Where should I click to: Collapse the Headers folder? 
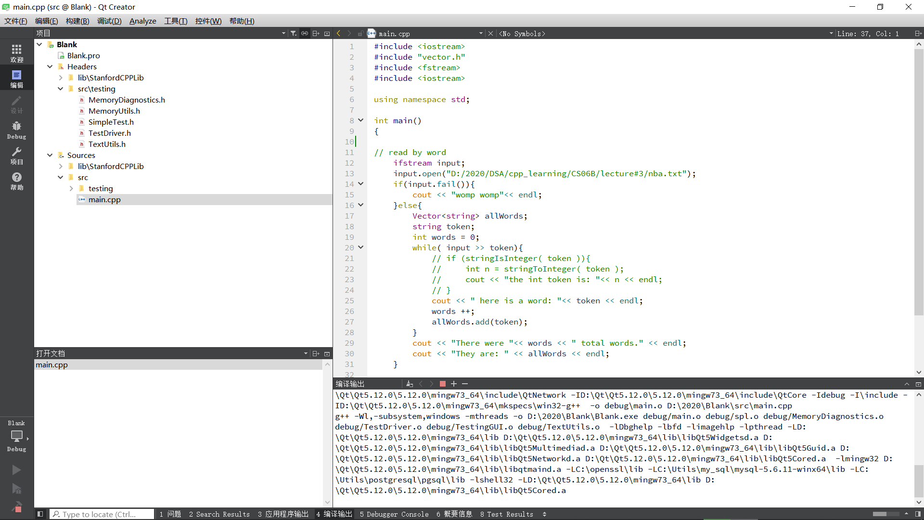(50, 66)
